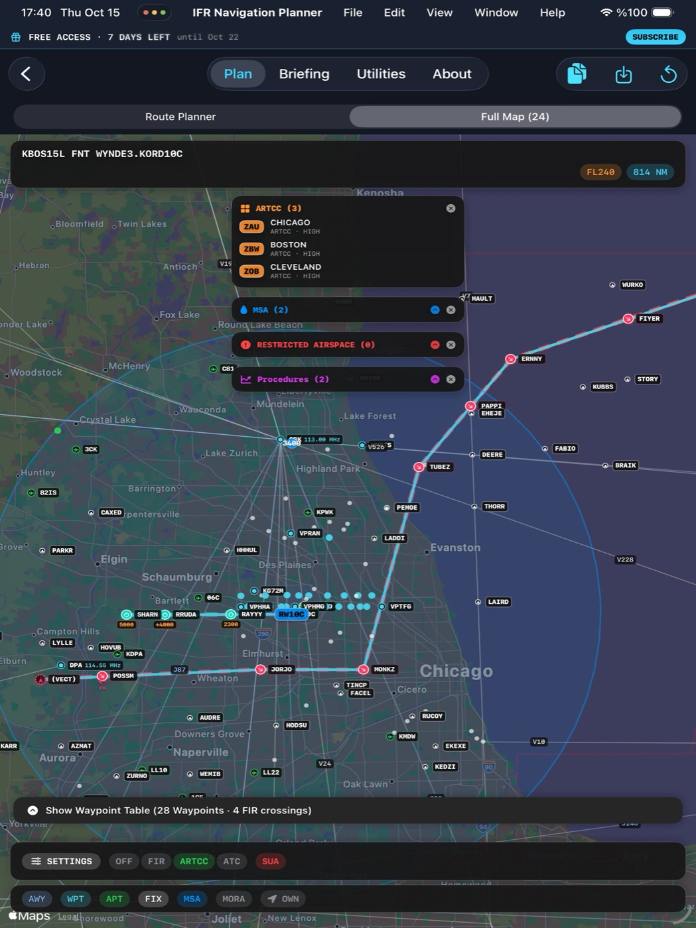Toggle the OWN position layer
The width and height of the screenshot is (696, 928).
283,899
